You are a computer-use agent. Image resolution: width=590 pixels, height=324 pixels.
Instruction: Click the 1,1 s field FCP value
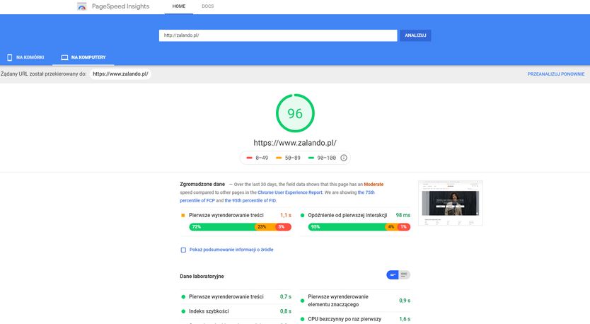pos(286,215)
